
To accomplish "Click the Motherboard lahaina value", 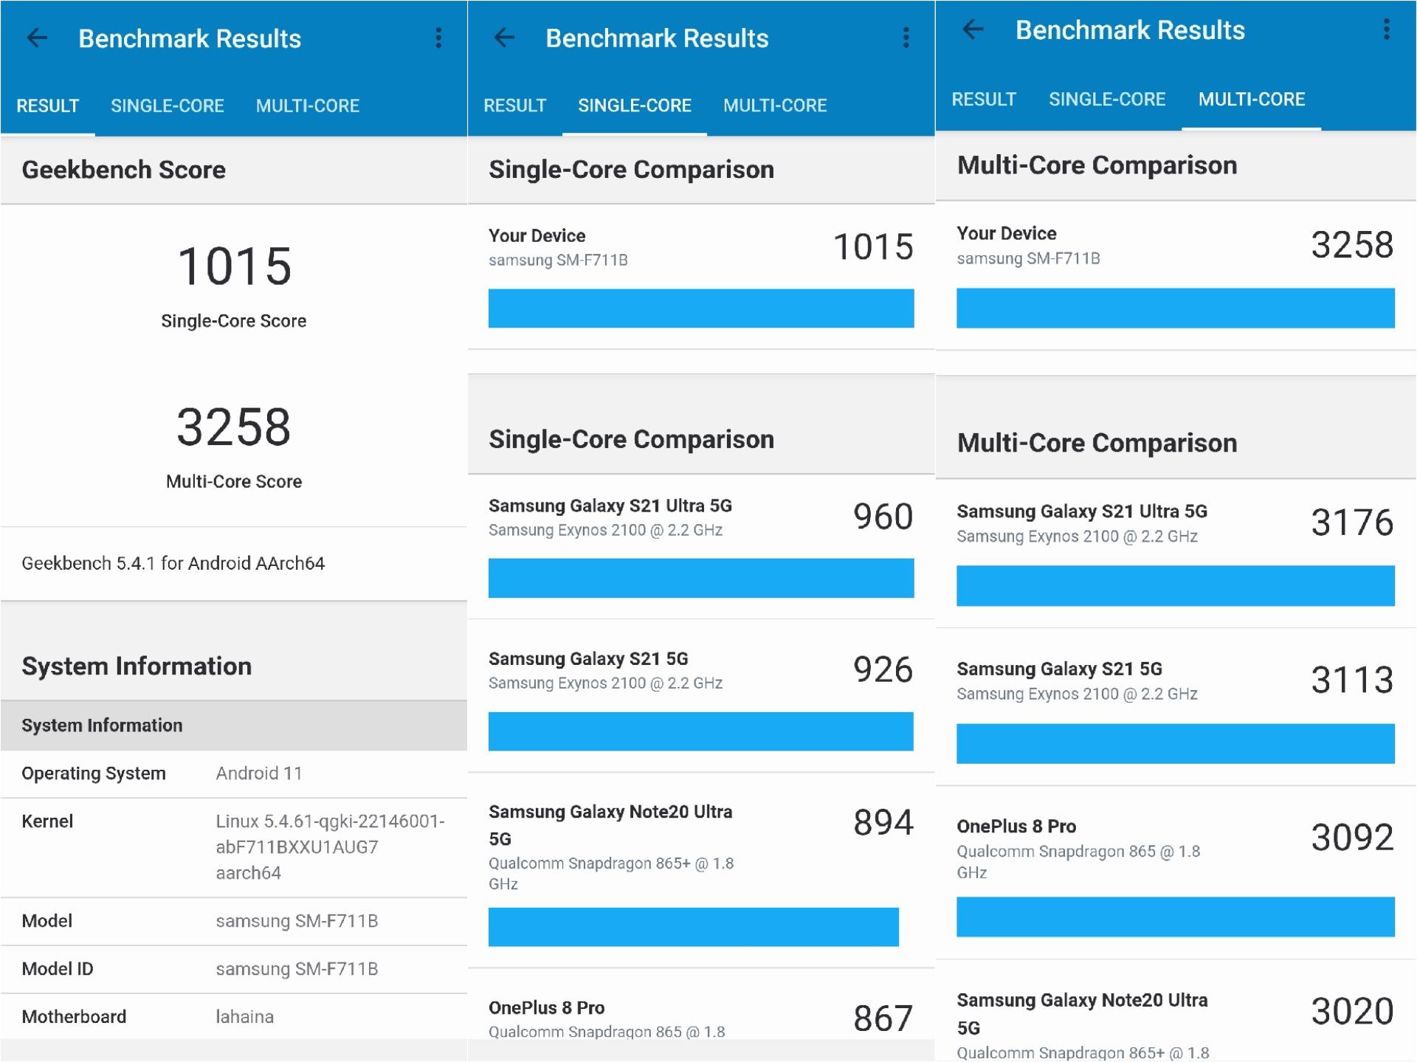I will tap(244, 1017).
